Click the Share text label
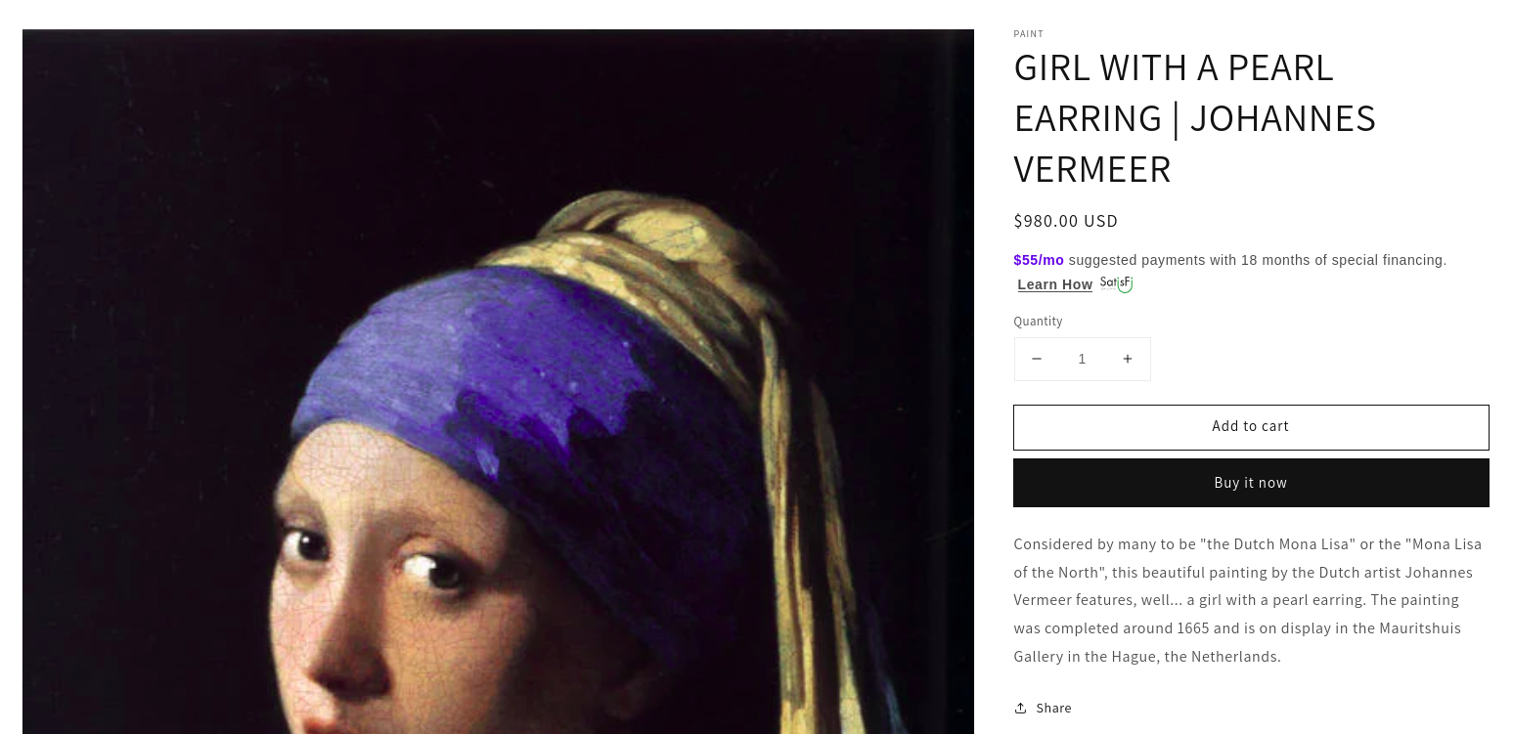The height and width of the screenshot is (734, 1513). (1053, 708)
